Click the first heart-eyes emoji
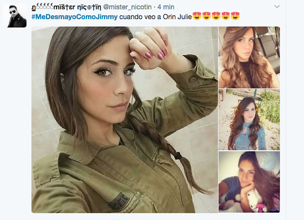The height and width of the screenshot is (220, 304). click(x=197, y=16)
